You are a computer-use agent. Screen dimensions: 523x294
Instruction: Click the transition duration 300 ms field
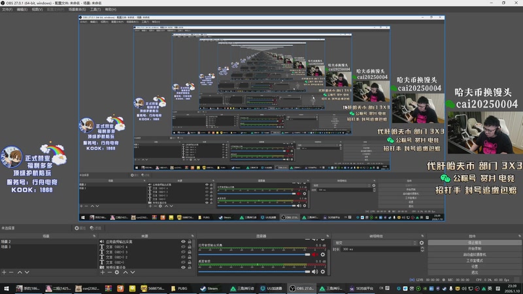380,250
